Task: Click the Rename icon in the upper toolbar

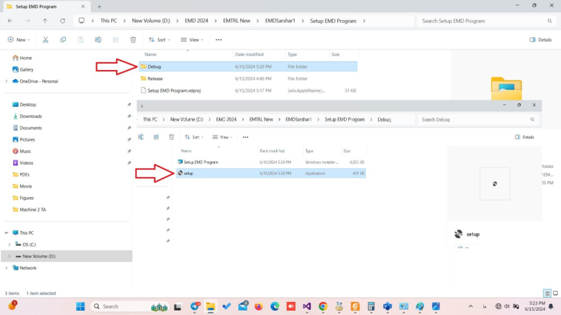Action: click(98, 40)
